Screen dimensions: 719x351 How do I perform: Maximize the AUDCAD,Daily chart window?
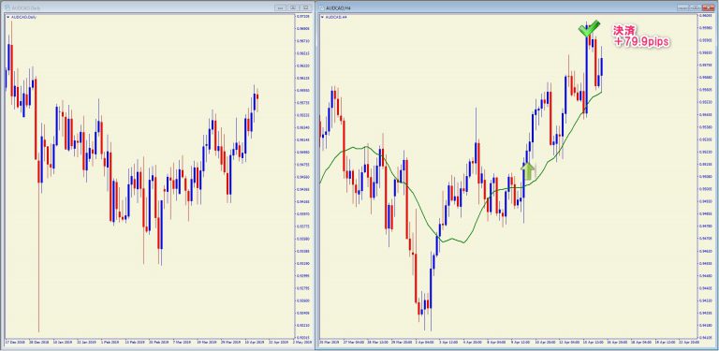pos(292,7)
